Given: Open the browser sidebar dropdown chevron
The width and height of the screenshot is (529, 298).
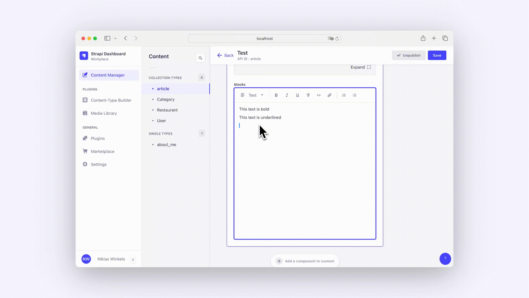Looking at the screenshot, I should pos(115,39).
